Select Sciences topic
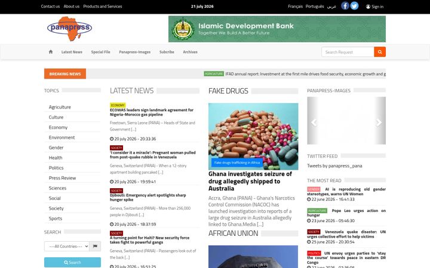430x268 pixels. coord(57,188)
